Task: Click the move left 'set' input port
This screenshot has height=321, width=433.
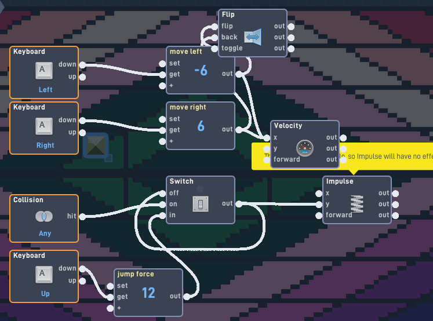Action: pyautogui.click(x=162, y=64)
